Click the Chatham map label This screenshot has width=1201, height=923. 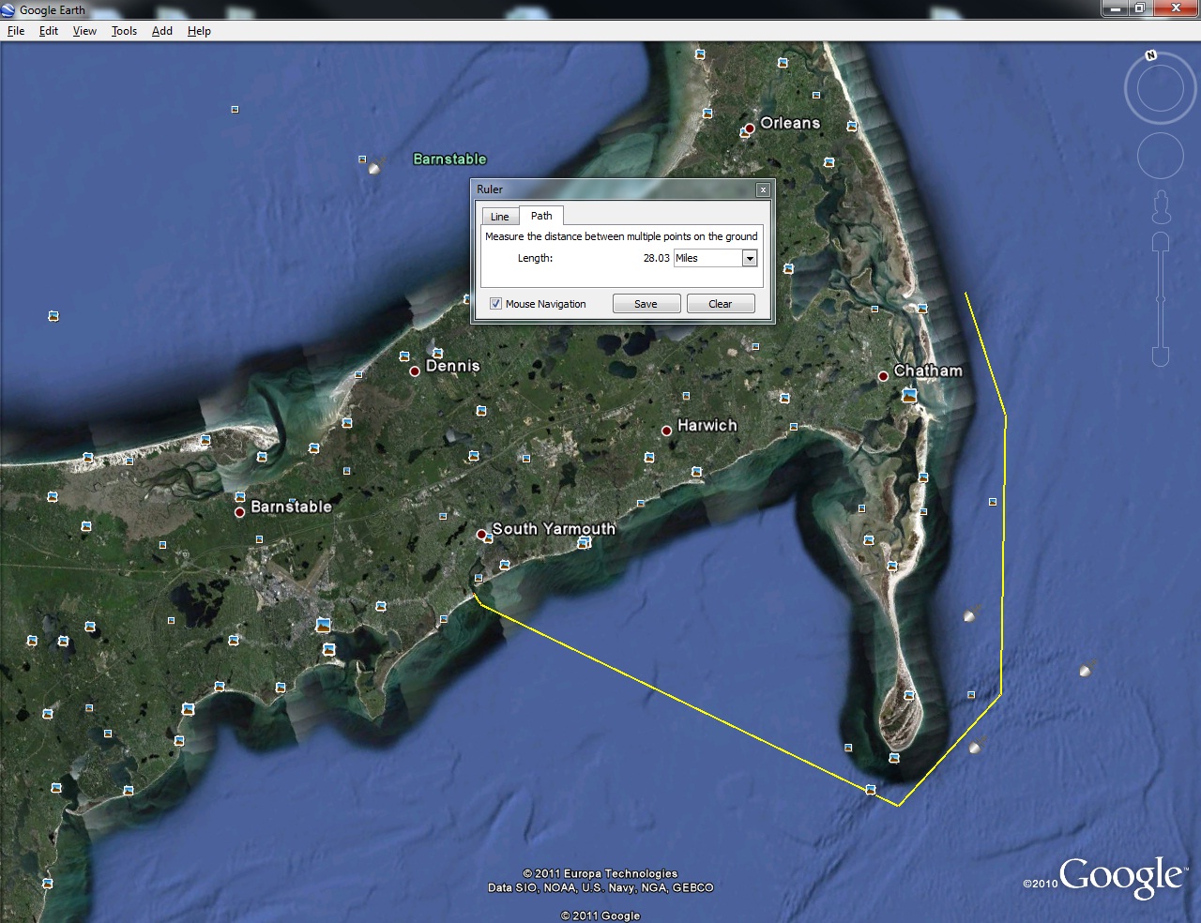[x=928, y=371]
